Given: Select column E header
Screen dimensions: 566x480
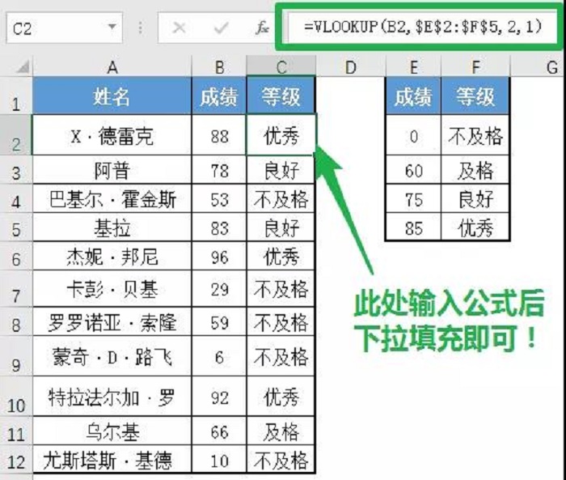Looking at the screenshot, I should point(413,67).
